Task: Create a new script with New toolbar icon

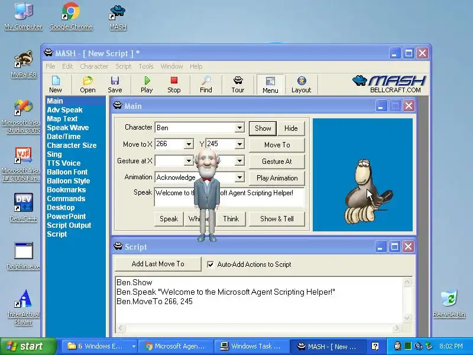Action: [56, 85]
